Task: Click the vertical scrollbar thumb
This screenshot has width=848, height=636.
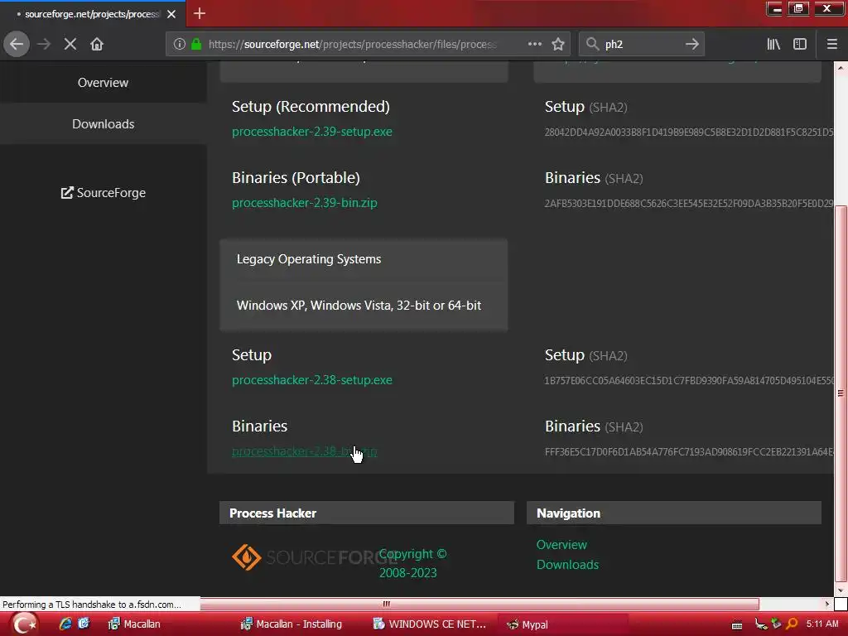Action: [841, 393]
